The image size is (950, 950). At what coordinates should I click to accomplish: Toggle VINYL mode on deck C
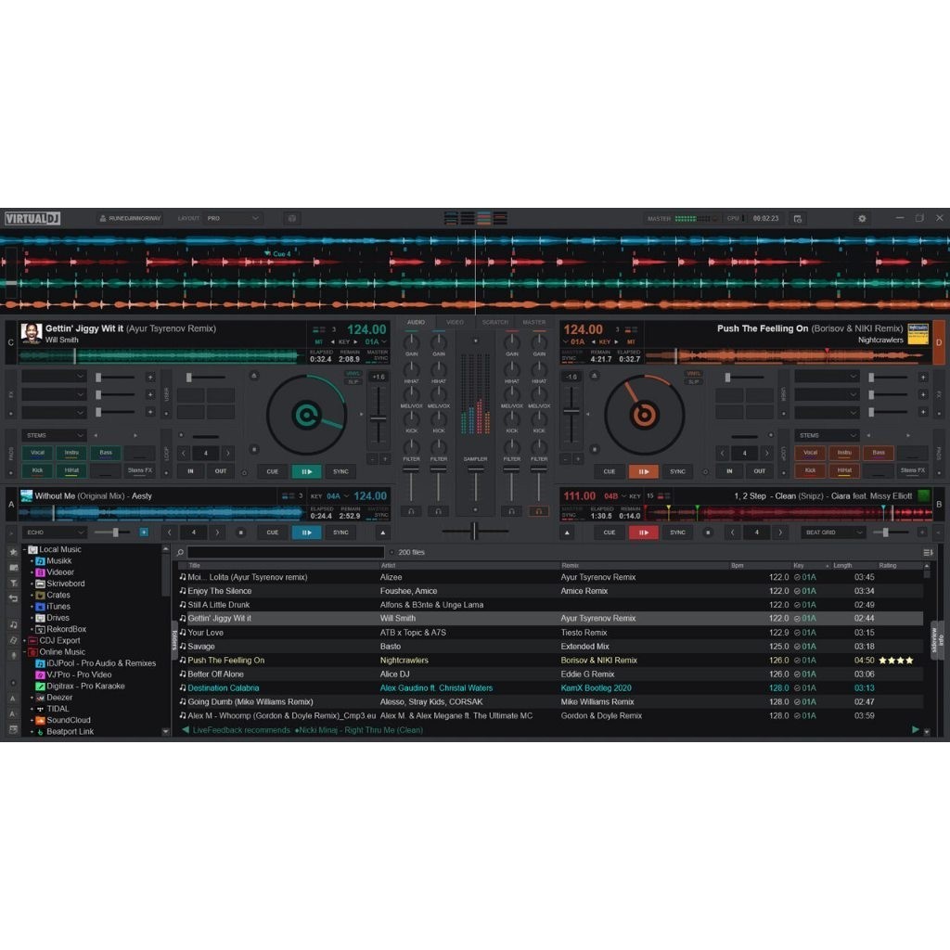tap(353, 374)
